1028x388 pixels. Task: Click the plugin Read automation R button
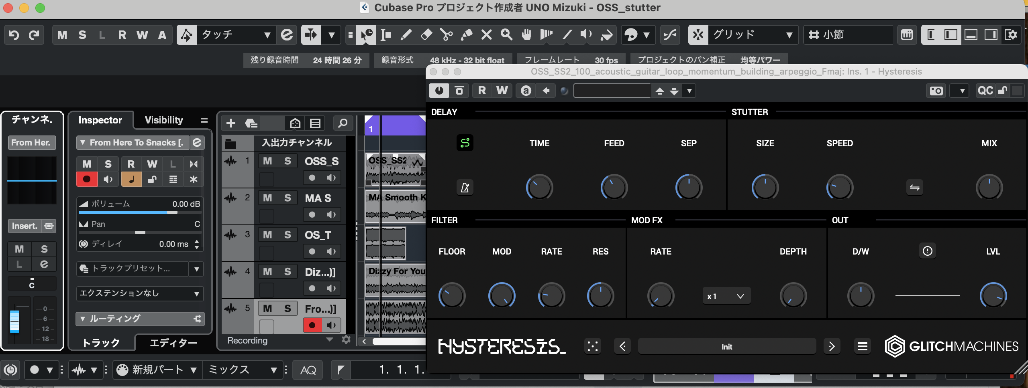(x=482, y=91)
